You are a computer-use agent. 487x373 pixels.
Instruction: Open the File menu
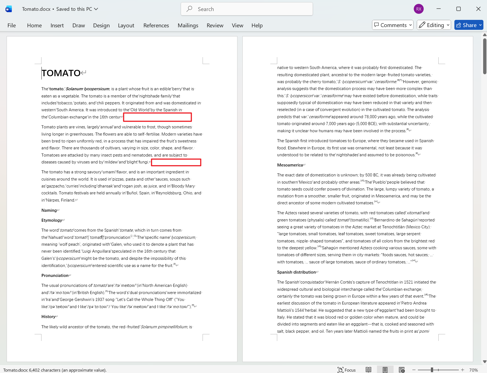pyautogui.click(x=12, y=25)
